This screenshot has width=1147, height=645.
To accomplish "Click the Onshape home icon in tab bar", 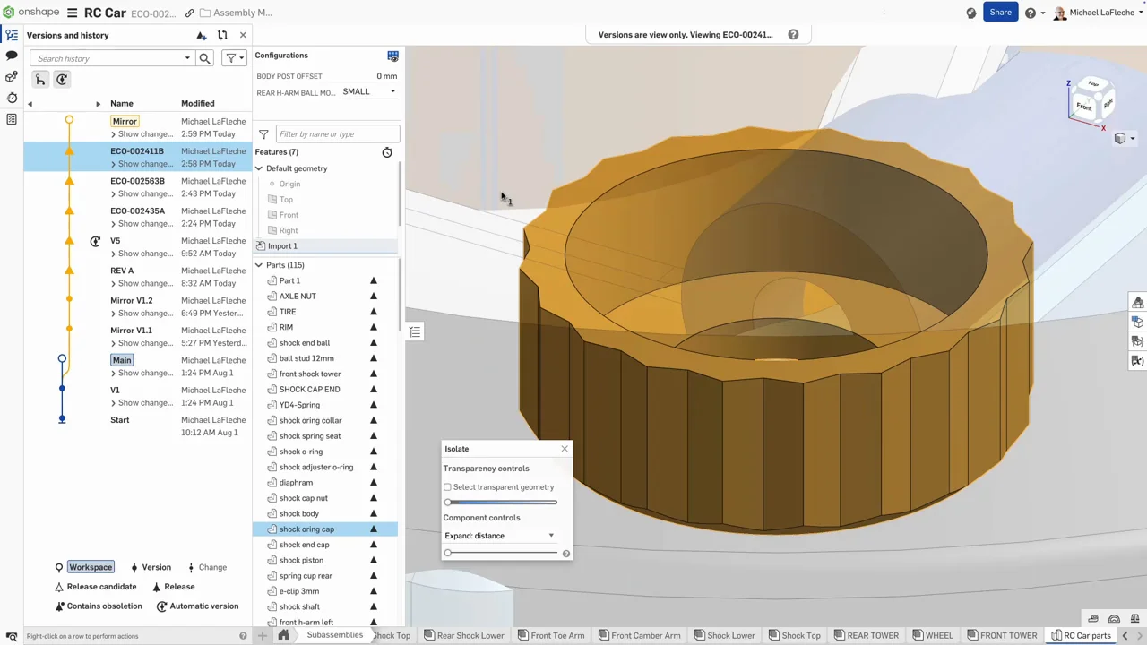I will point(283,635).
